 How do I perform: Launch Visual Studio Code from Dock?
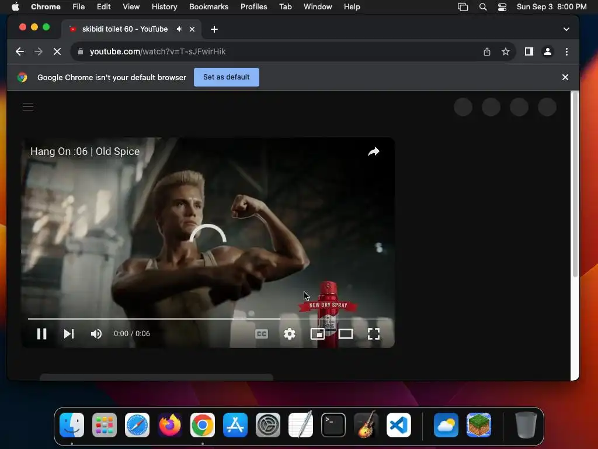(399, 425)
